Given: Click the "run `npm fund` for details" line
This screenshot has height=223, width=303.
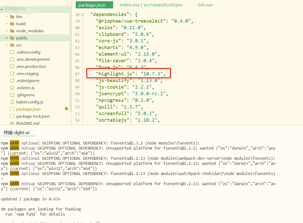Looking at the screenshot, I should [35, 214].
